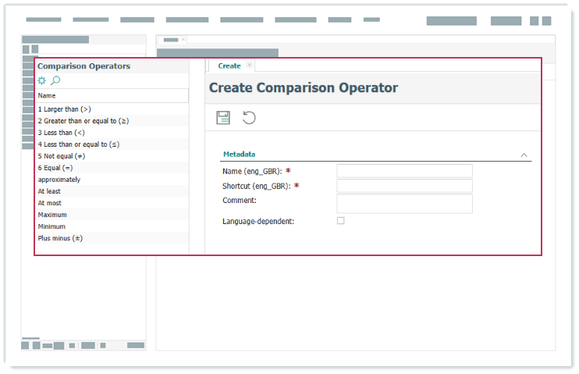Pick the 'At least' operator
The width and height of the screenshot is (579, 374).
[x=49, y=191]
